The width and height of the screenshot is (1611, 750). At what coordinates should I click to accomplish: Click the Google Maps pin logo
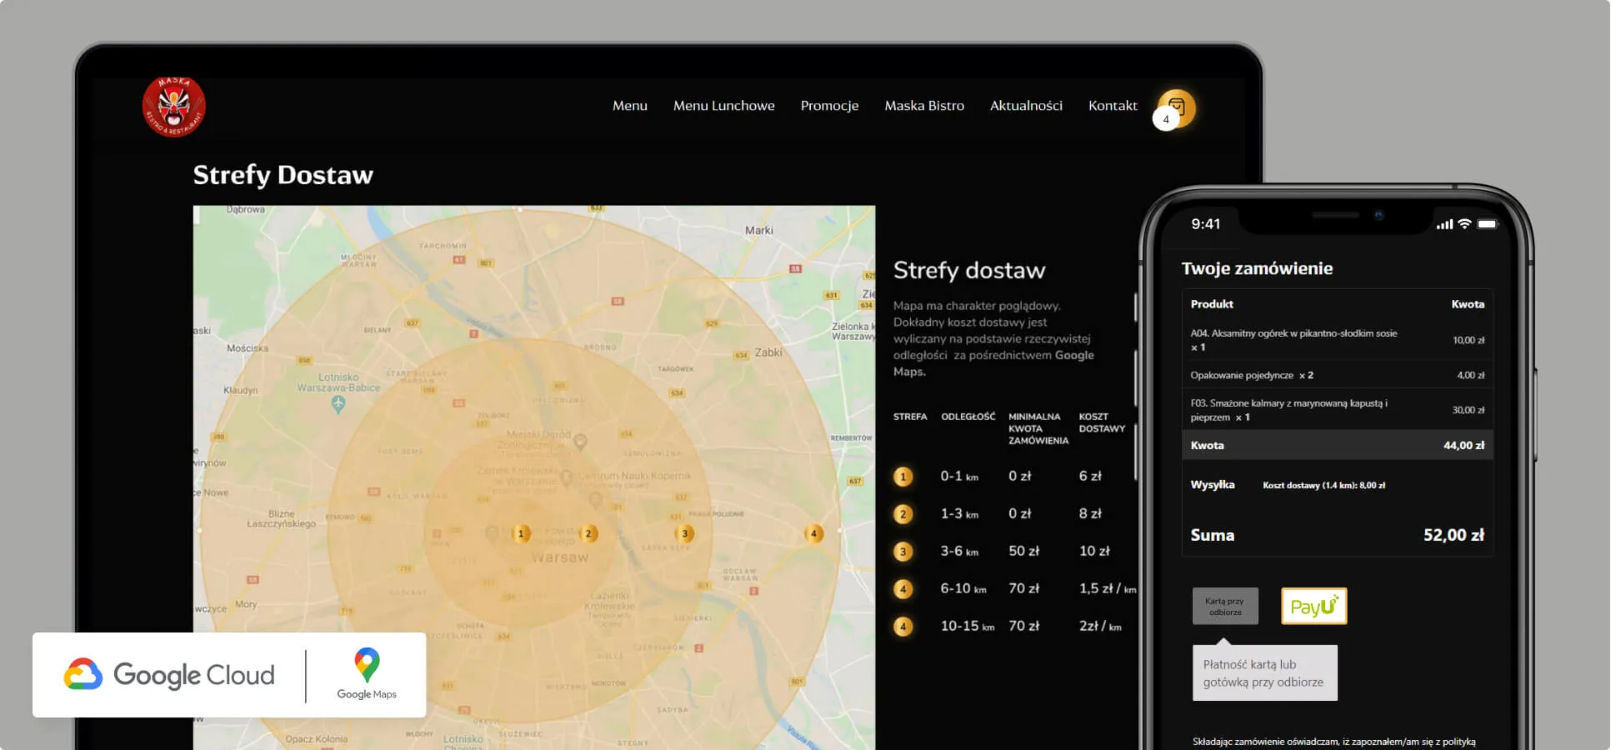[367, 665]
